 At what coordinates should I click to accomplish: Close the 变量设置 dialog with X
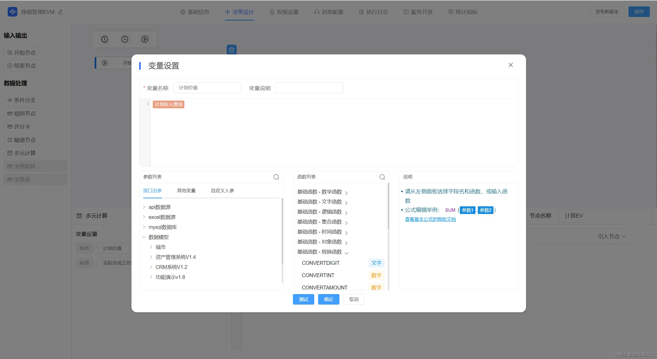pos(511,65)
